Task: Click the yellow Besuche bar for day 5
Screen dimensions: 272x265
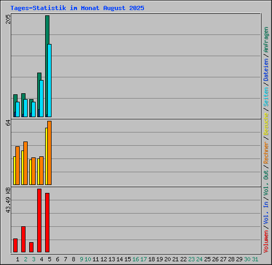Action: click(x=46, y=156)
